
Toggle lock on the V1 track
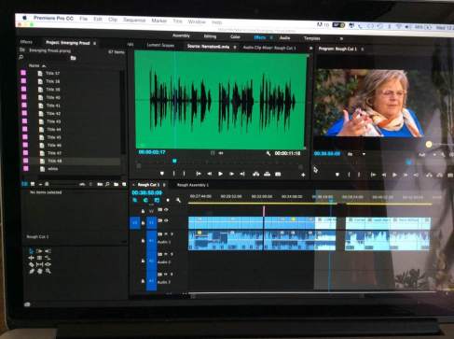(143, 222)
